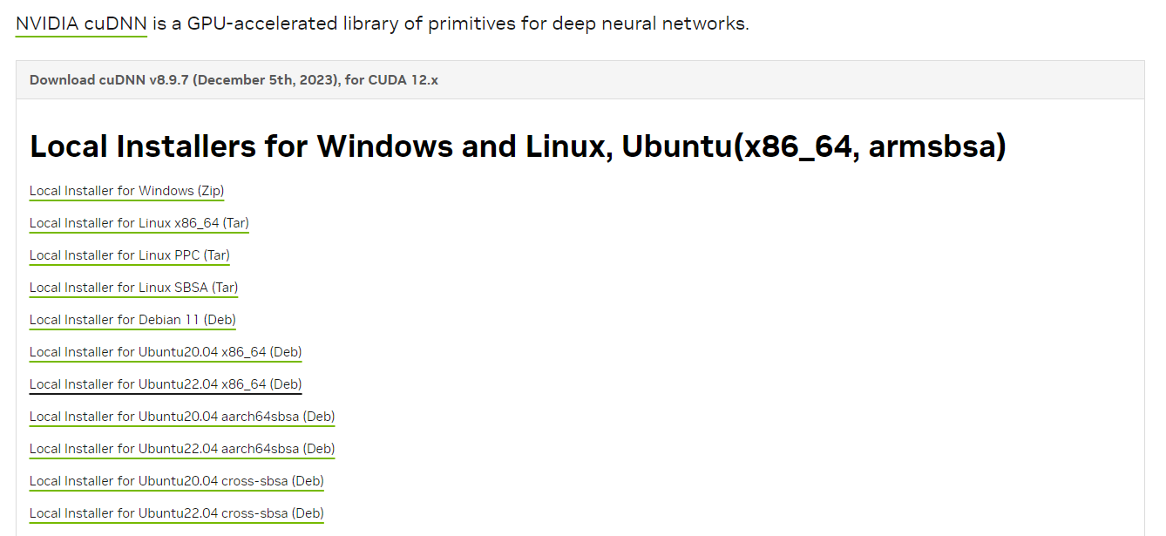Choose the Ubuntu22.04 x86_64 (Deb) installer link
Viewport: 1166px width, 536px height.
pos(166,384)
